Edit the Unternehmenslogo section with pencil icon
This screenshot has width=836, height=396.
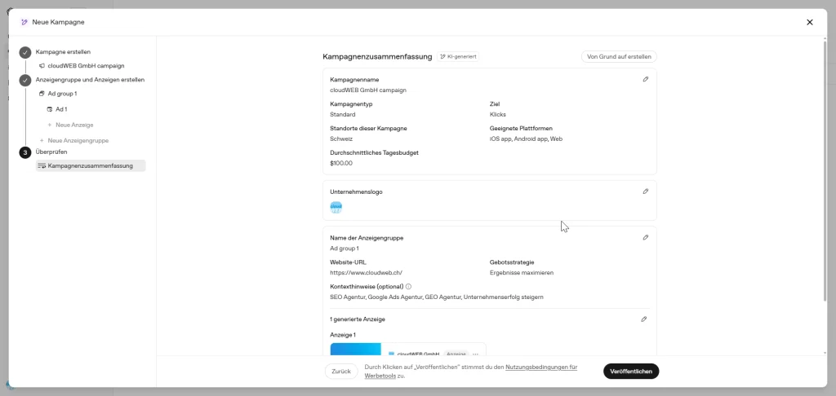645,191
